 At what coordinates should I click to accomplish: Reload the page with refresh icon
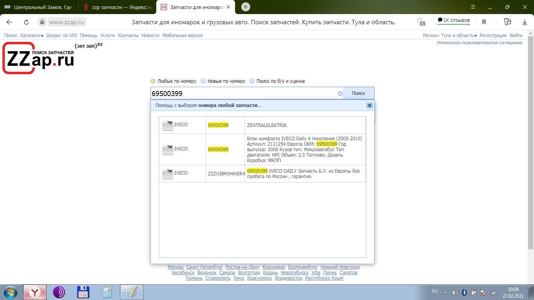click(x=26, y=22)
